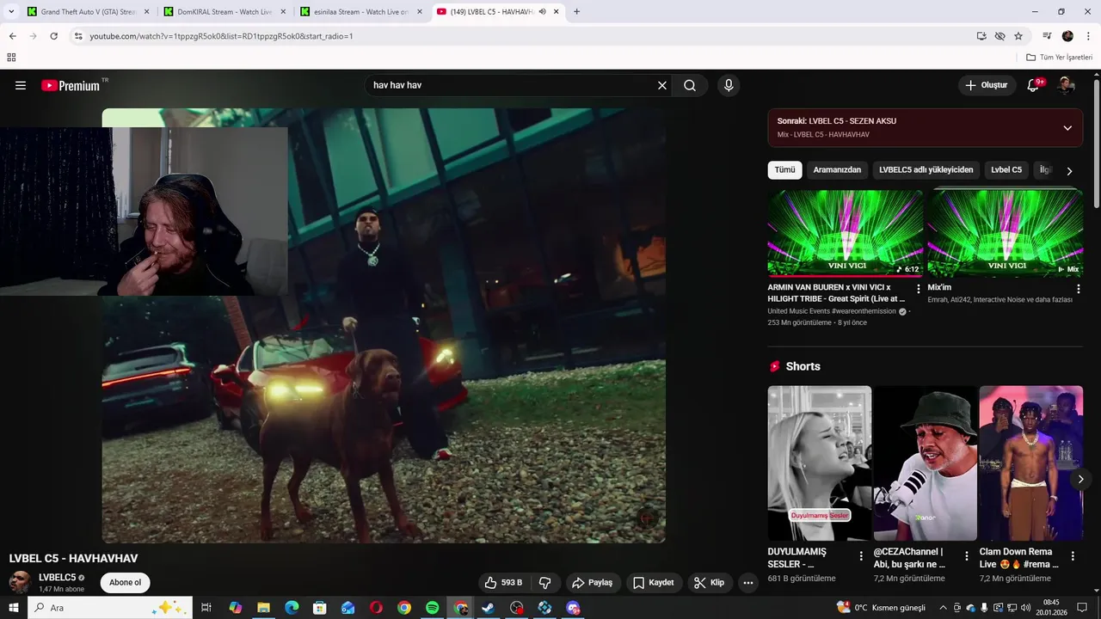Clear the search box text
The height and width of the screenshot is (619, 1101).
point(662,85)
